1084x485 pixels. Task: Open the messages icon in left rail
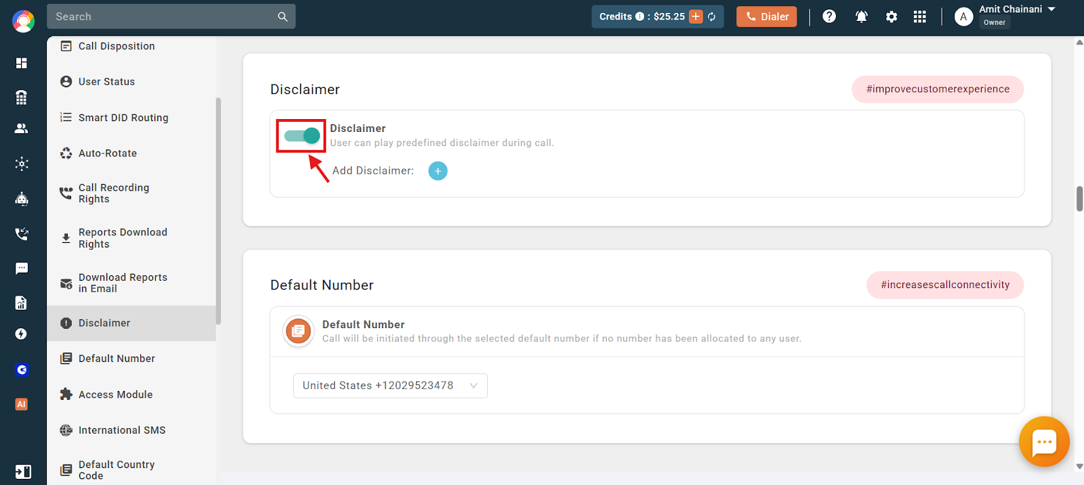pyautogui.click(x=22, y=269)
